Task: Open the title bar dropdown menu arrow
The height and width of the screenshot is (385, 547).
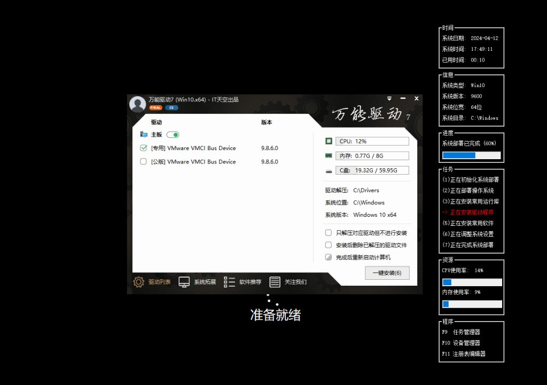Action: click(389, 98)
